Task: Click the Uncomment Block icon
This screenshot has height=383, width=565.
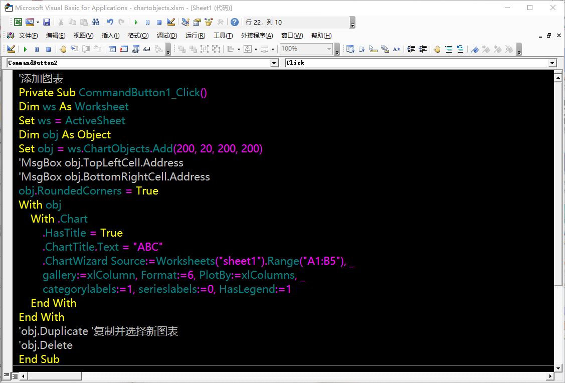Action: click(x=460, y=49)
